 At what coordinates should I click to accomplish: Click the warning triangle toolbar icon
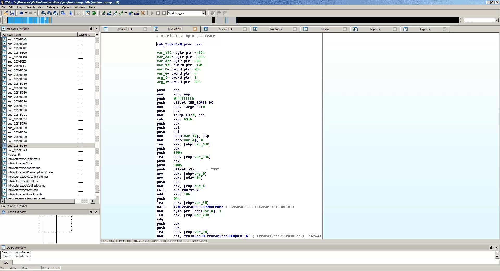[88, 13]
